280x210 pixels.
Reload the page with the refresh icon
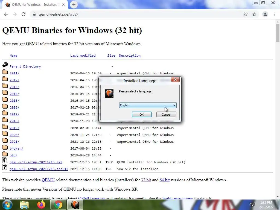[24, 14]
